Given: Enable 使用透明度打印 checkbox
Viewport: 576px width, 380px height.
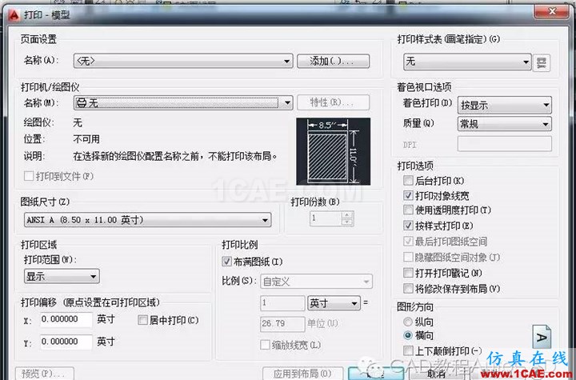Looking at the screenshot, I should [x=408, y=210].
